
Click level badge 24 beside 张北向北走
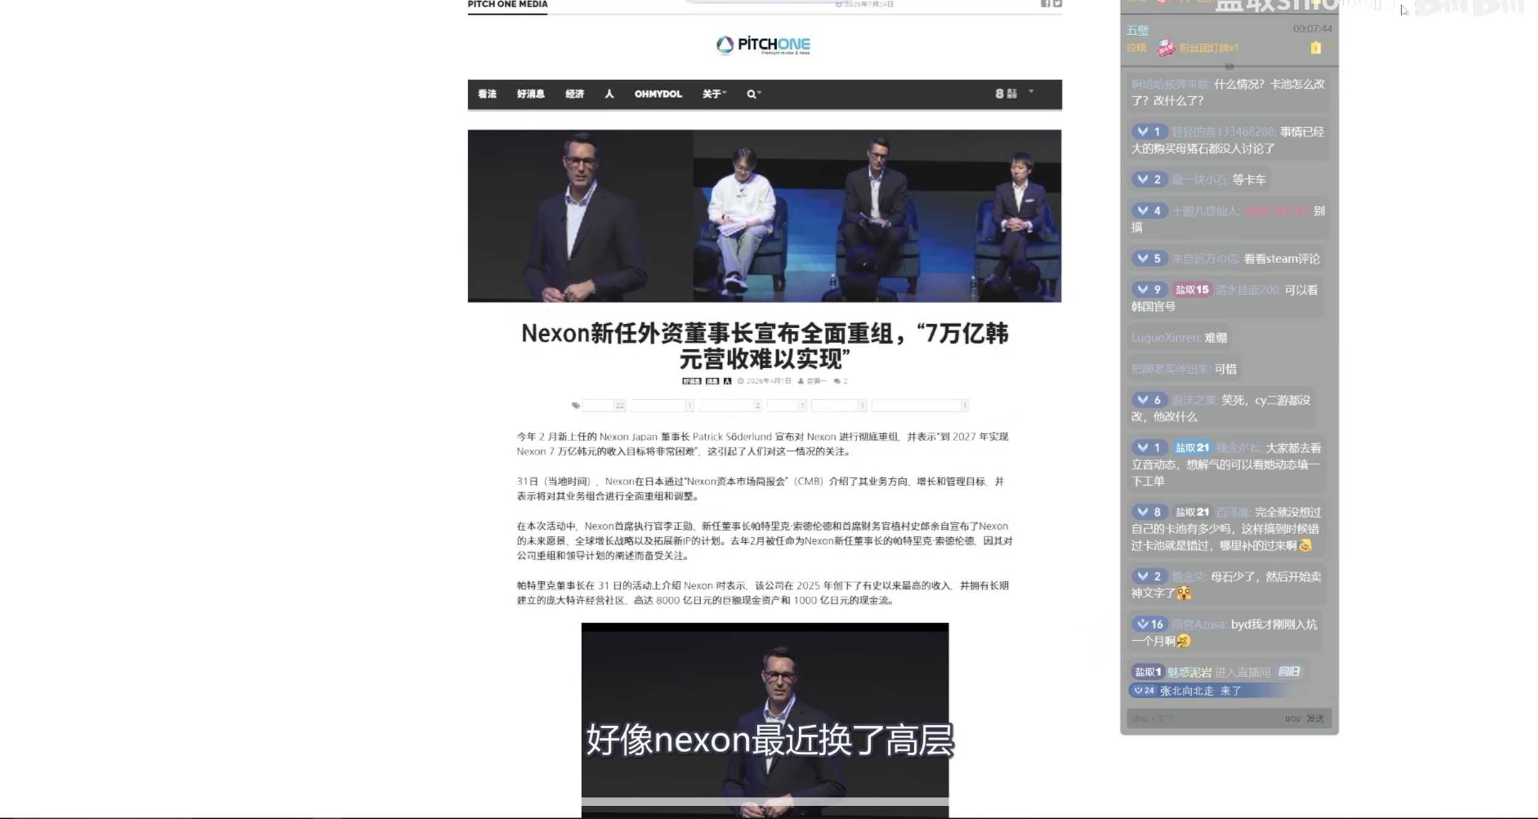coord(1143,690)
